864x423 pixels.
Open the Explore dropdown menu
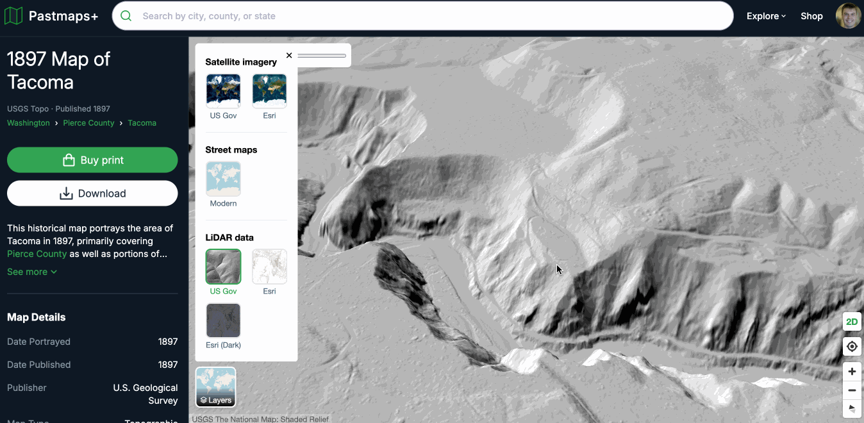click(x=766, y=16)
